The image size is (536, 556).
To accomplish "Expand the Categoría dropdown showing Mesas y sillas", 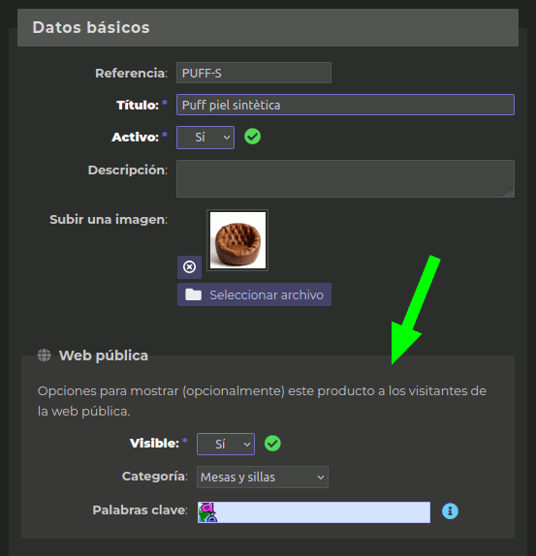I will point(263,478).
